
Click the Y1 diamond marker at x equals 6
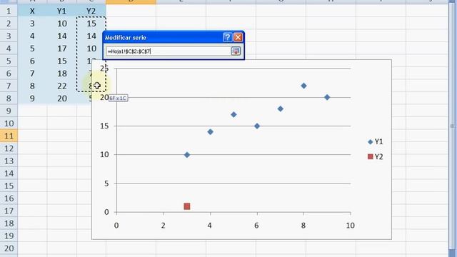[257, 126]
